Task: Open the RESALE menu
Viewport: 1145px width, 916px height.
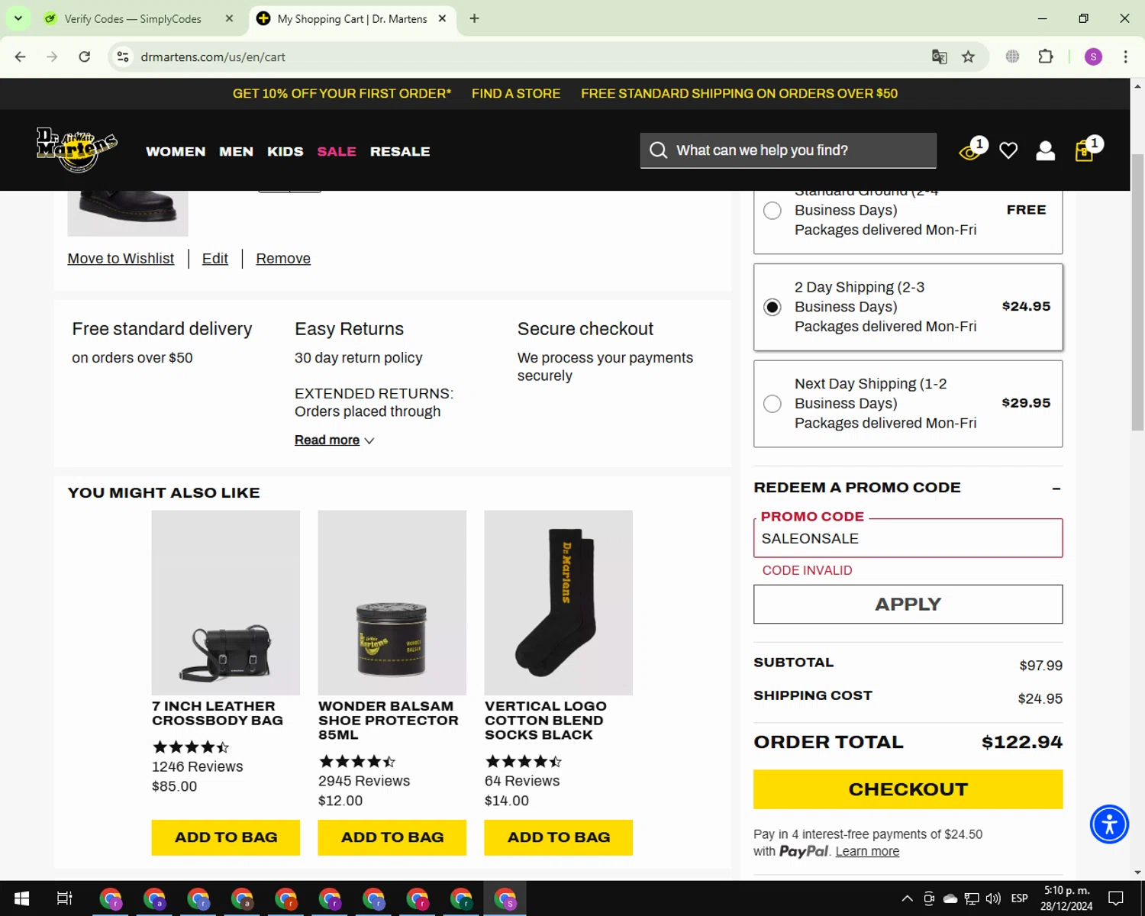Action: point(400,151)
